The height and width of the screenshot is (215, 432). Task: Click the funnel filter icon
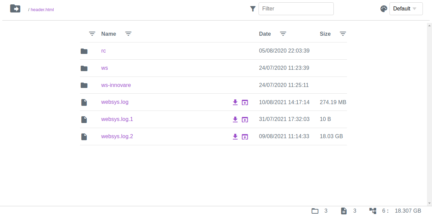coord(253,9)
